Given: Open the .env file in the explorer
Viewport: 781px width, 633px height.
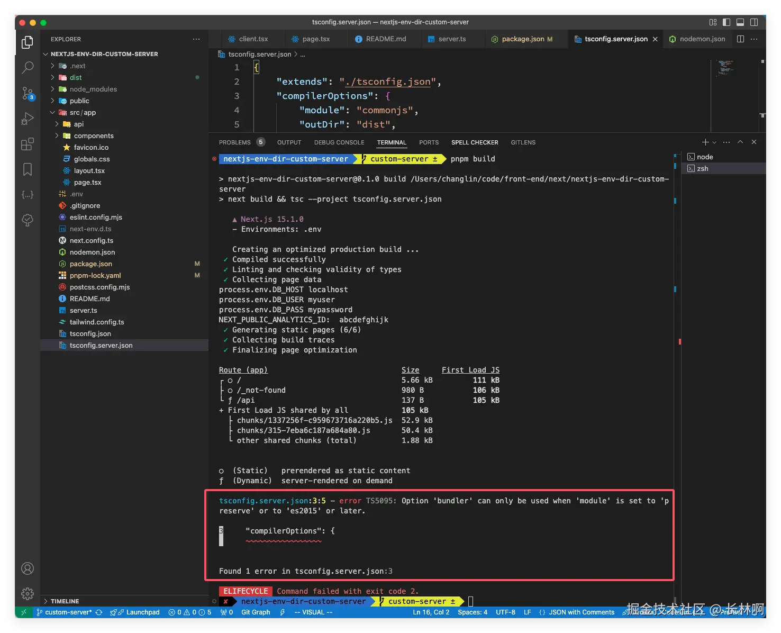Looking at the screenshot, I should point(124,194).
